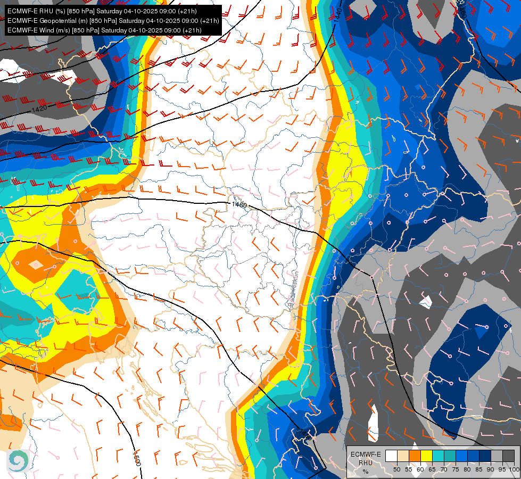This screenshot has height=479, width=521.
Task: Click the 1500 contour label
Action: point(137,458)
